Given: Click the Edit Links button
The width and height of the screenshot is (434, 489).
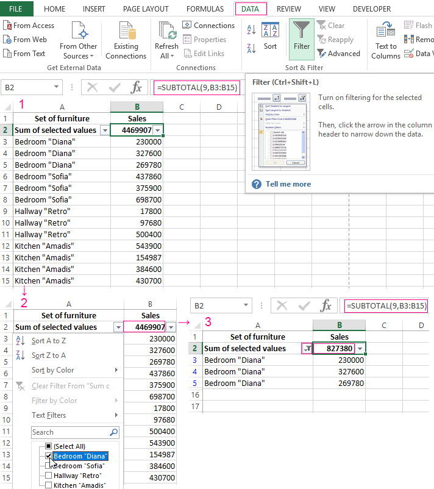Looking at the screenshot, I should click(x=204, y=54).
